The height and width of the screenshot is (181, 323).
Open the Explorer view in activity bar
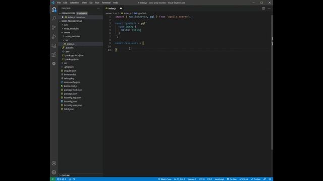54,10
